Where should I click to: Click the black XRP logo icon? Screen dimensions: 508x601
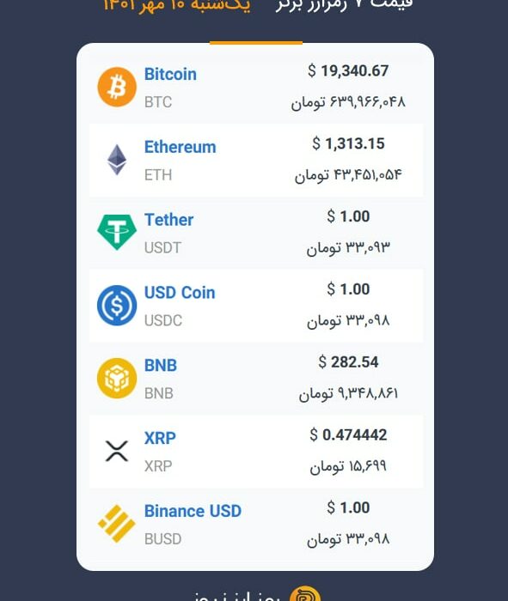[117, 451]
